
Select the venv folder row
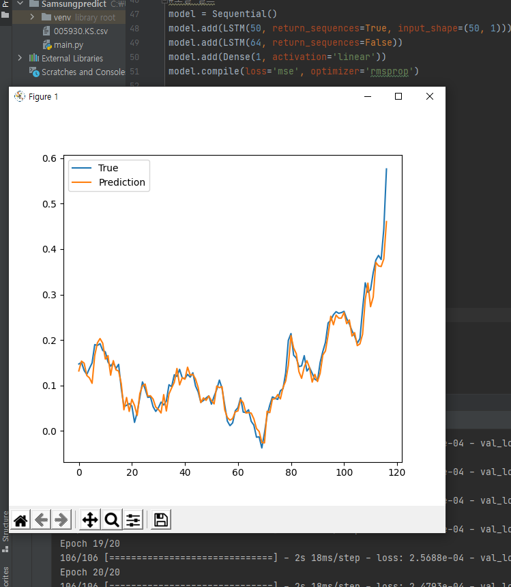click(69, 17)
